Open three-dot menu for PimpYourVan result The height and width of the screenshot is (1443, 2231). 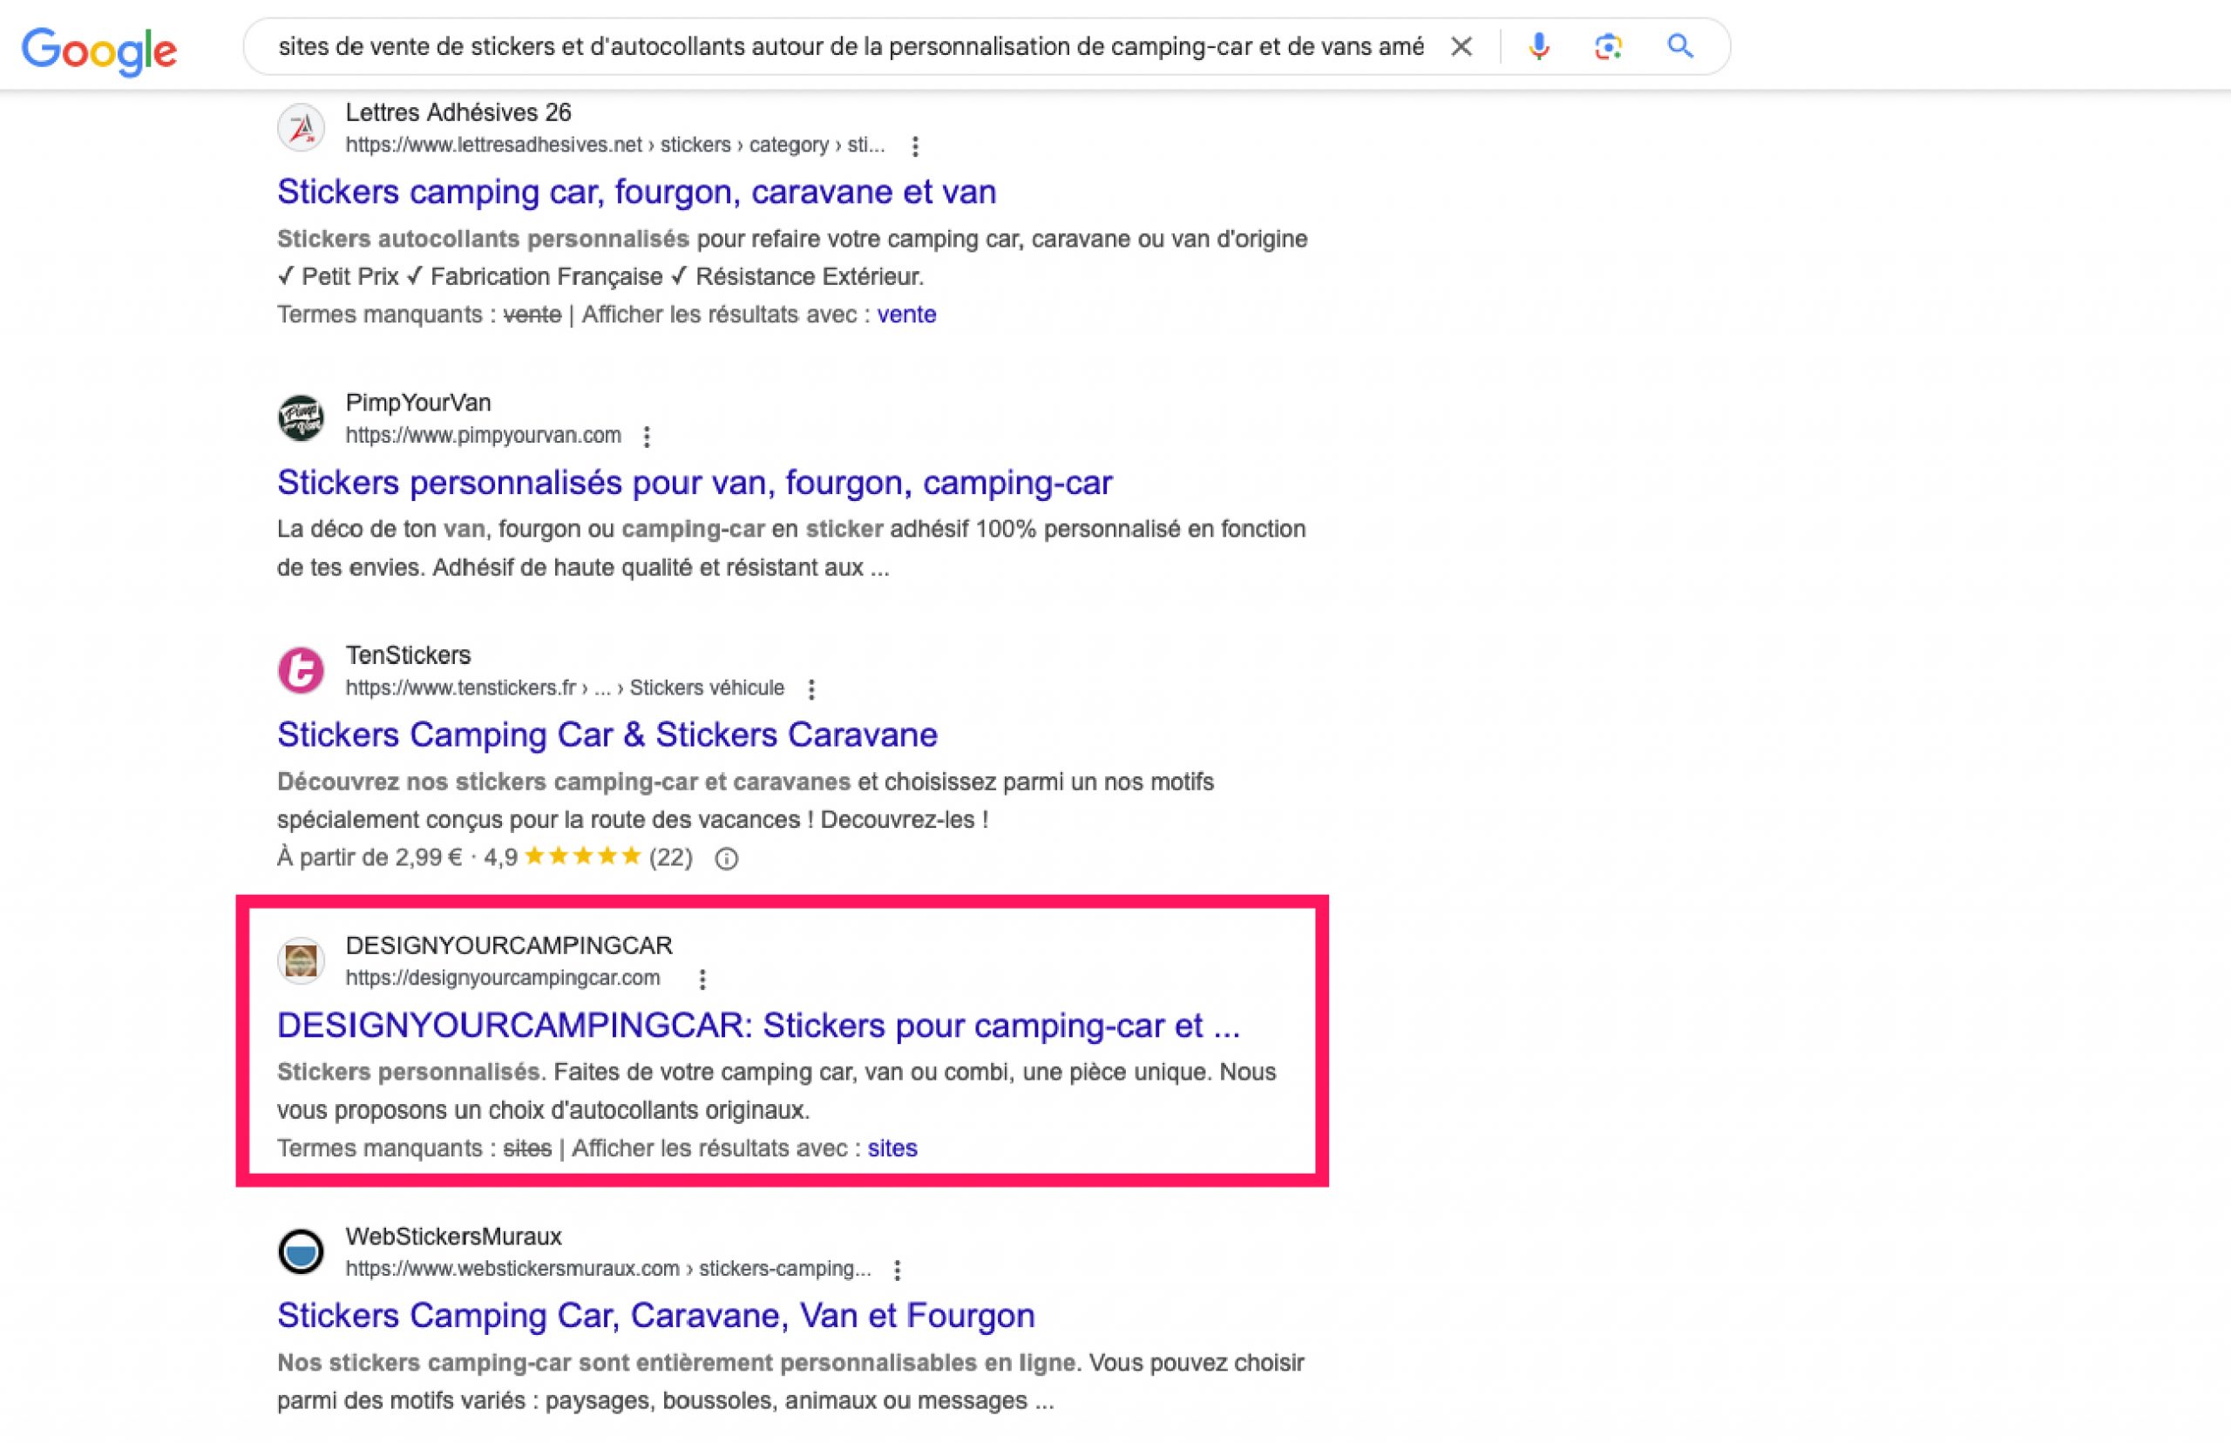click(x=647, y=436)
